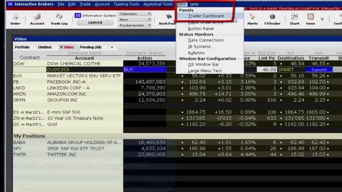The image size is (342, 192).
Task: Open the Analytical Tools menu
Action: [158, 4]
